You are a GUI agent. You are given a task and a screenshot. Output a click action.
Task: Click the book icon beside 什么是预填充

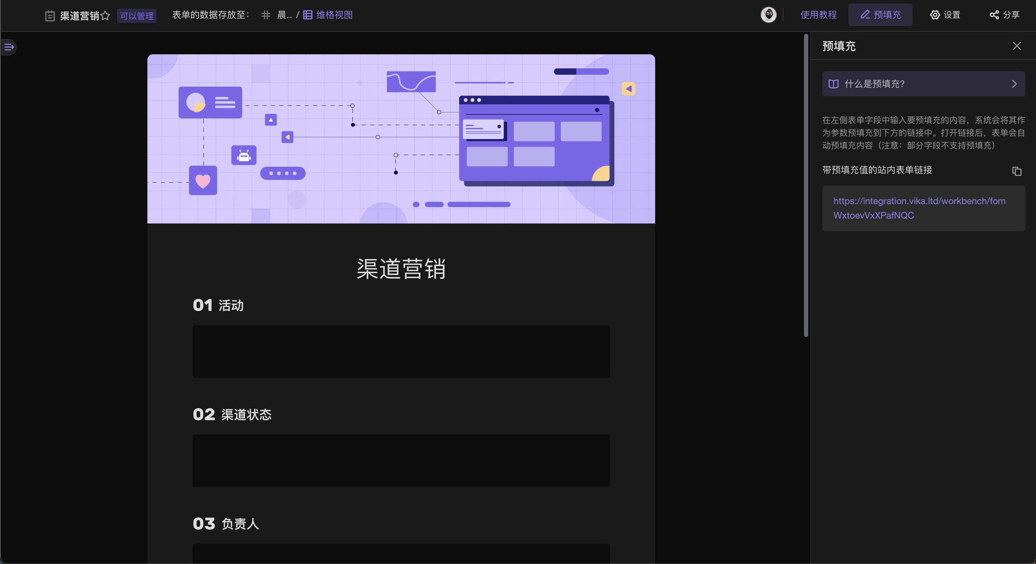[833, 84]
